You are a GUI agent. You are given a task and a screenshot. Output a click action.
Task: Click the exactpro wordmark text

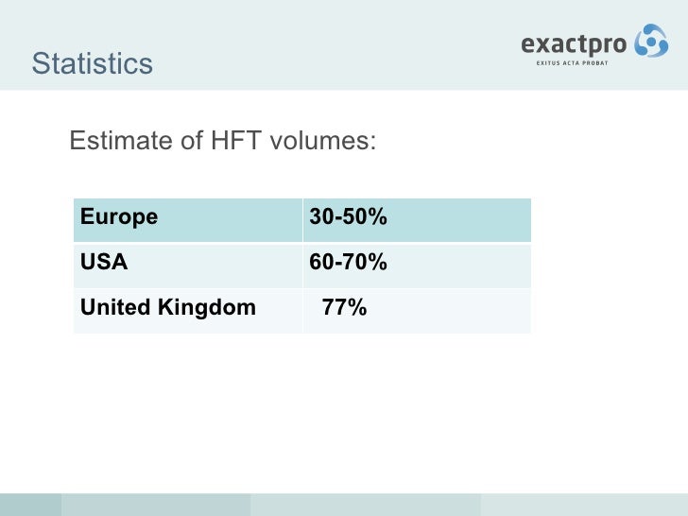[574, 44]
